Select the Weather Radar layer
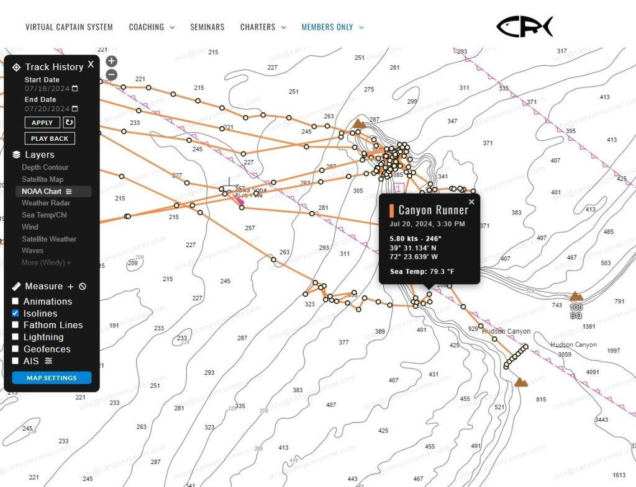This screenshot has height=487, width=636. [46, 203]
